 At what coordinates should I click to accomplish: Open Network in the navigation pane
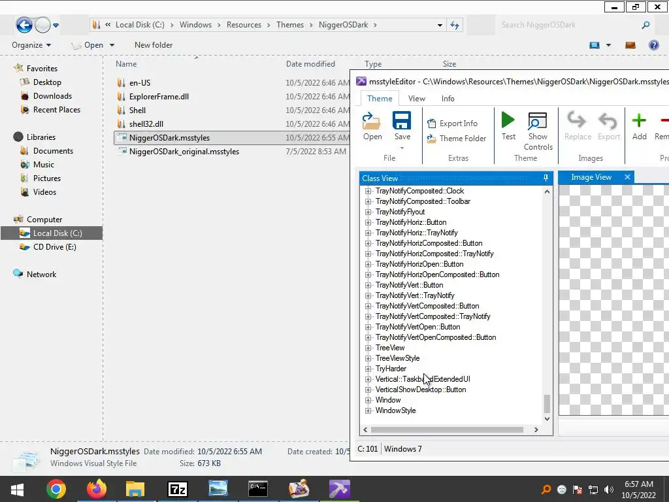(x=41, y=275)
